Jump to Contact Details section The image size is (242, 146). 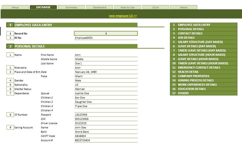tap(190, 33)
